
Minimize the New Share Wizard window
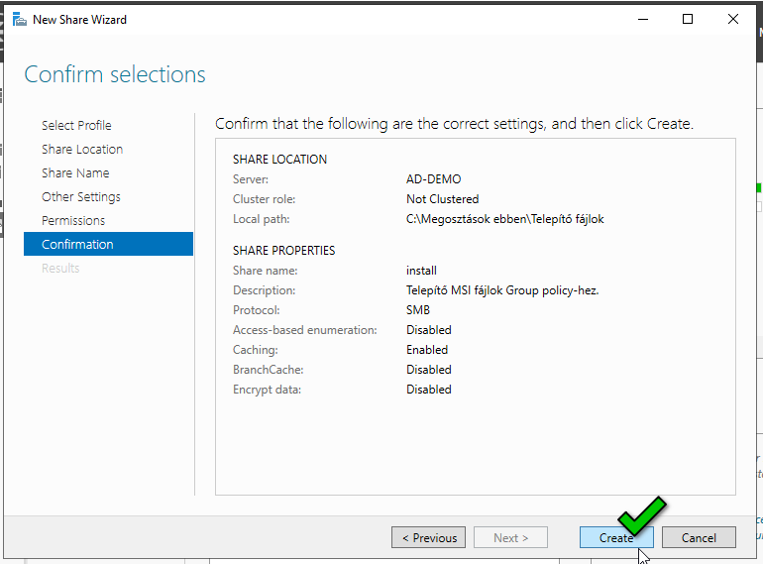[641, 19]
